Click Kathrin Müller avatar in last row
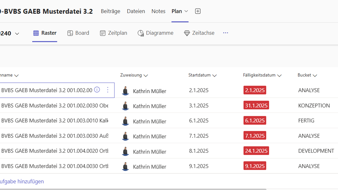This screenshot has height=190, width=338. point(125,167)
